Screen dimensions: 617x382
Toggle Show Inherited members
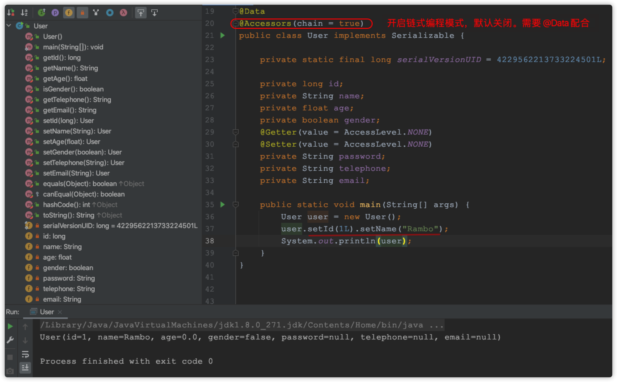pos(42,12)
